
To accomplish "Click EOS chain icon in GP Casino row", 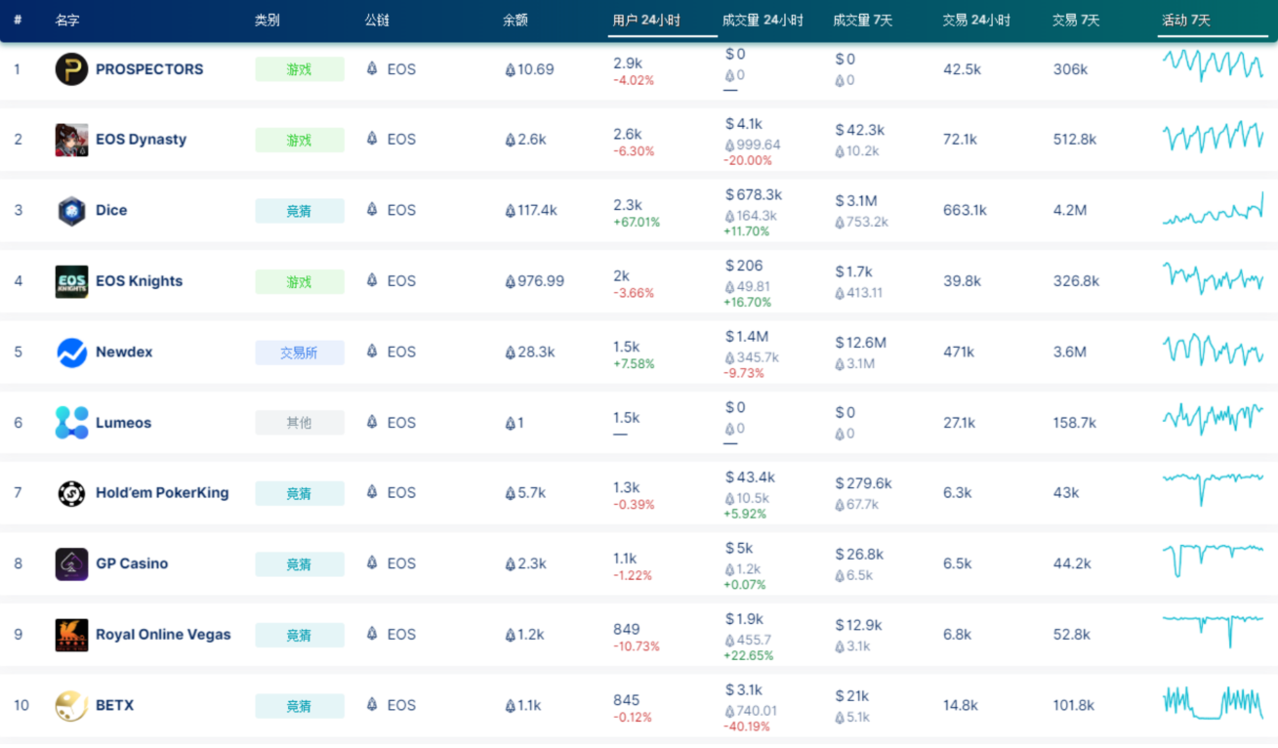I will coord(372,563).
